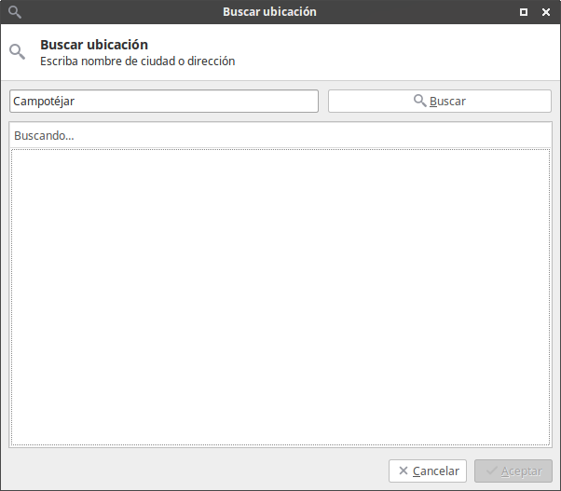The width and height of the screenshot is (561, 491).
Task: Click empty space right of Campotéjar in field
Action: [205, 101]
